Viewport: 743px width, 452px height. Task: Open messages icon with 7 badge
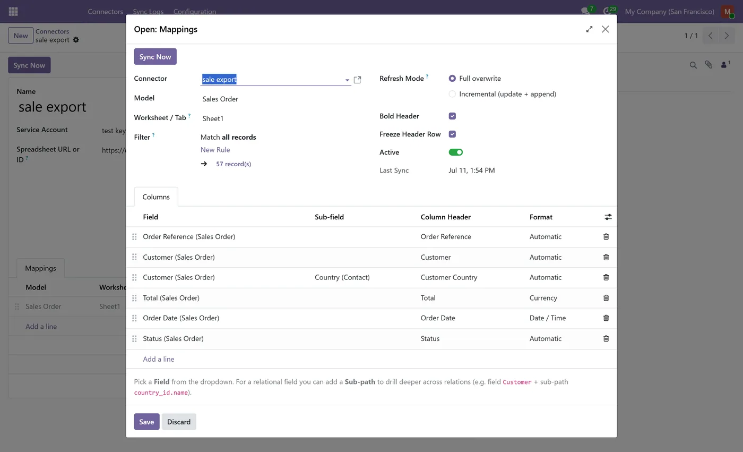586,11
